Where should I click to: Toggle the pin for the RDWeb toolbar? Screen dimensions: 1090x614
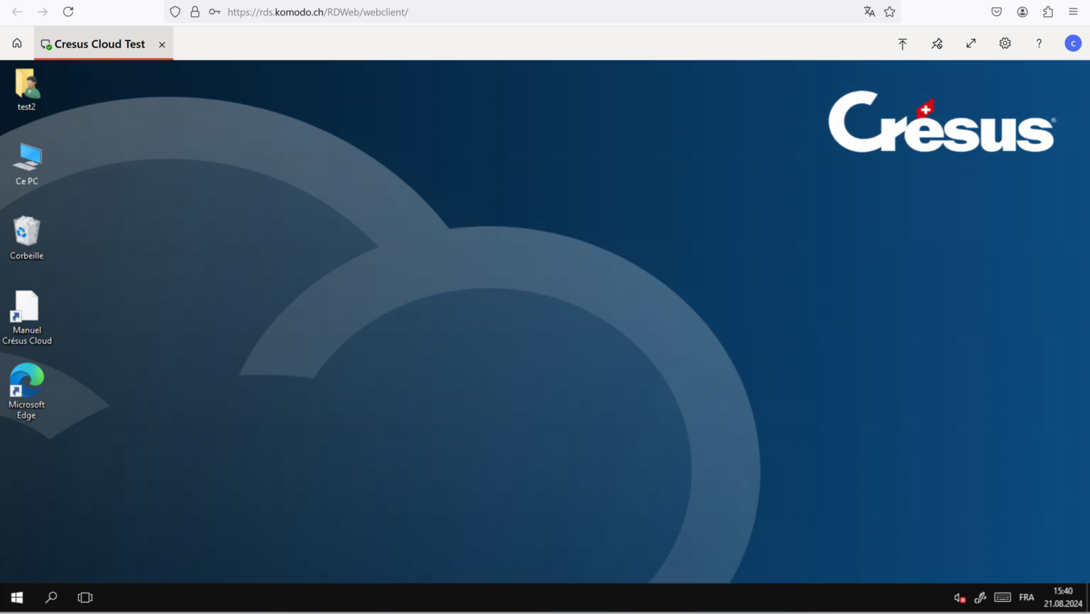coord(937,43)
